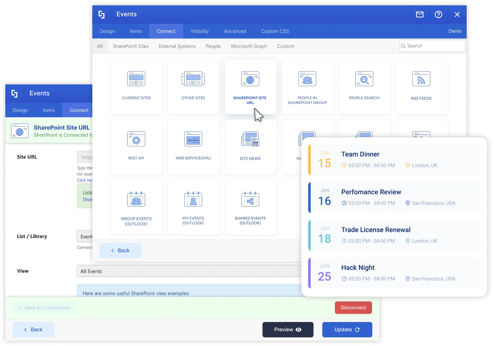Choose the RSS Feeds connection icon
This screenshot has height=346, width=494.
point(421,79)
